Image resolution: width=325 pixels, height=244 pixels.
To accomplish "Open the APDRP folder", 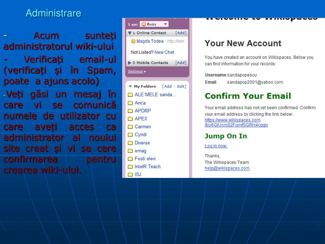I will tap(143, 111).
